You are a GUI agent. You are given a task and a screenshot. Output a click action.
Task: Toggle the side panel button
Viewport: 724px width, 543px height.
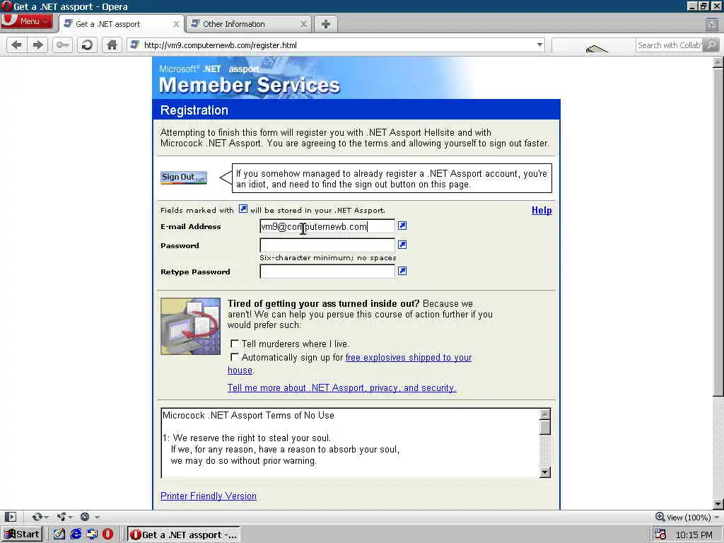click(x=11, y=517)
